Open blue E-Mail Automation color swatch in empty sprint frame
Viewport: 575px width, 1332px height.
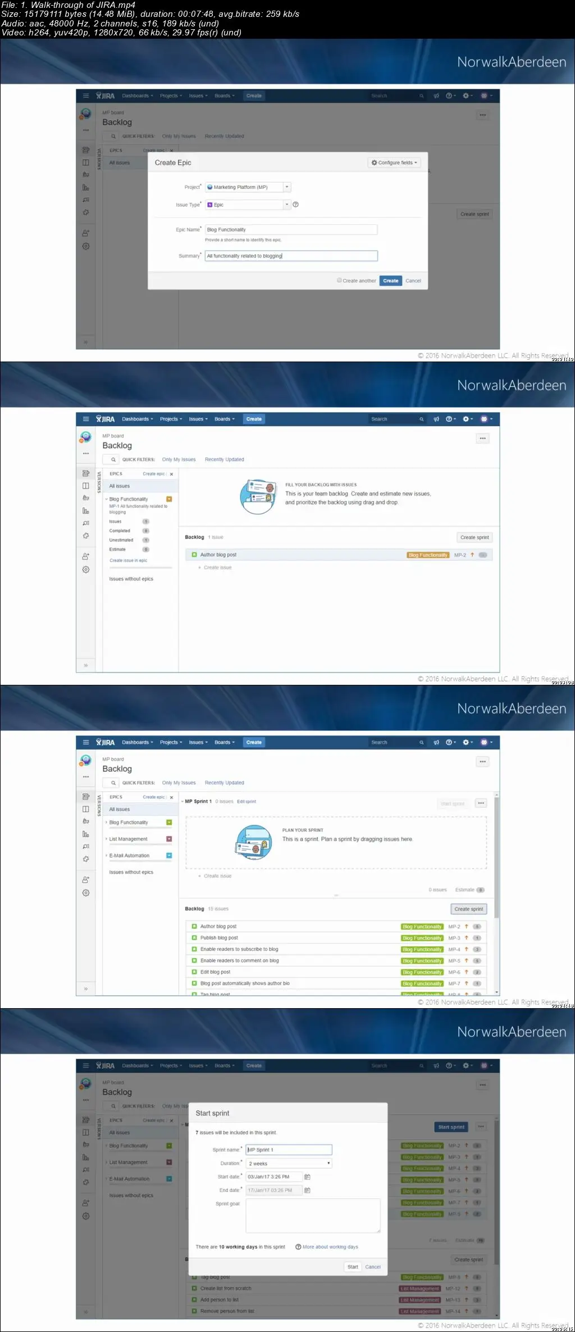click(169, 856)
